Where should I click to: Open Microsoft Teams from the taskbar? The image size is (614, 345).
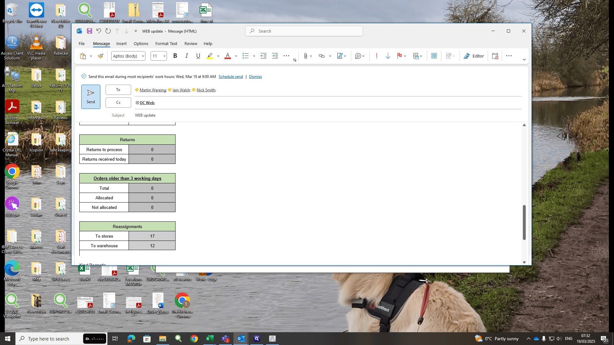click(x=225, y=339)
